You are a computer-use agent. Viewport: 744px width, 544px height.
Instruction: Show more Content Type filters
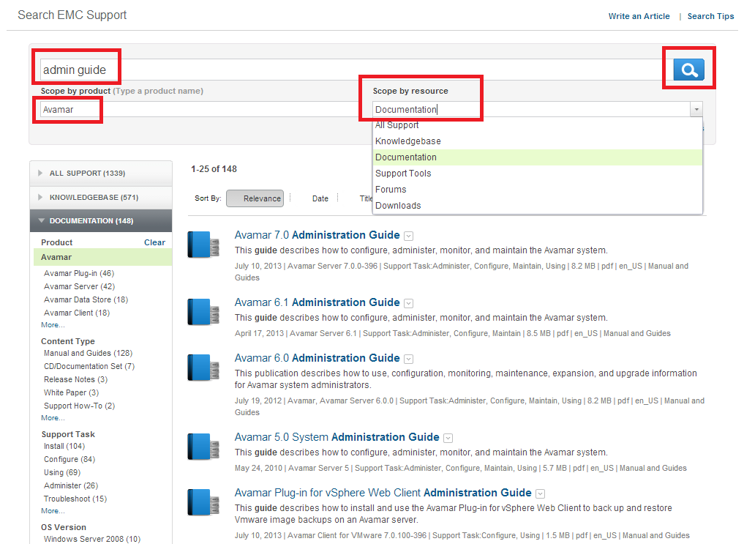53,418
